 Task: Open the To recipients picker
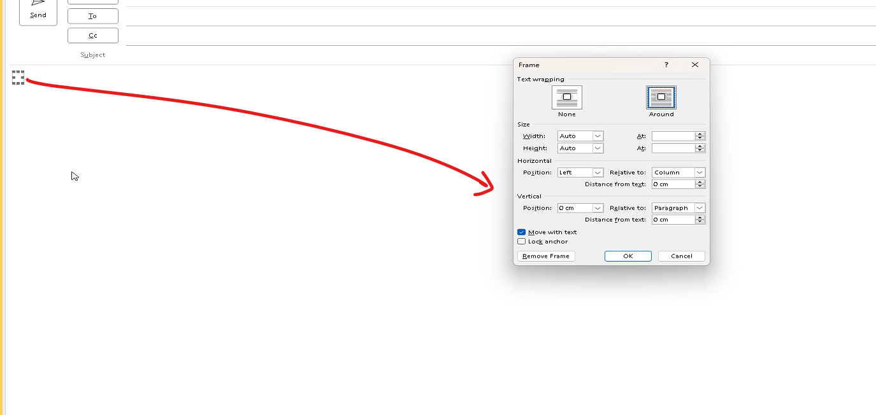pyautogui.click(x=93, y=16)
